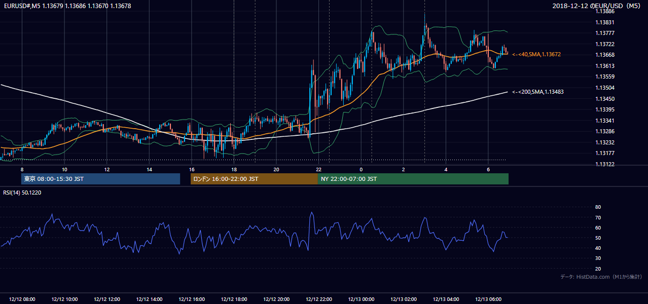Click RSI level 30 on the axis

[598, 258]
